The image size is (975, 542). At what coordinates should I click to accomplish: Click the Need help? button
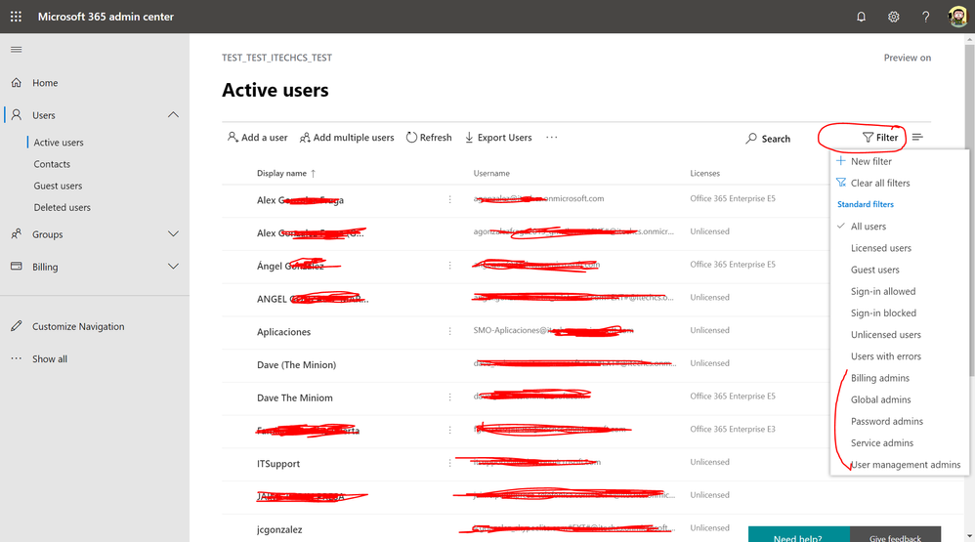798,534
